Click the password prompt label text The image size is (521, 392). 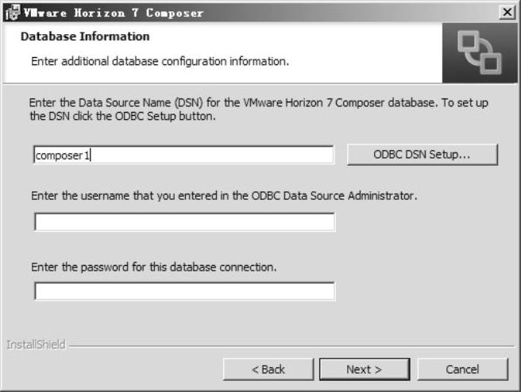154,267
